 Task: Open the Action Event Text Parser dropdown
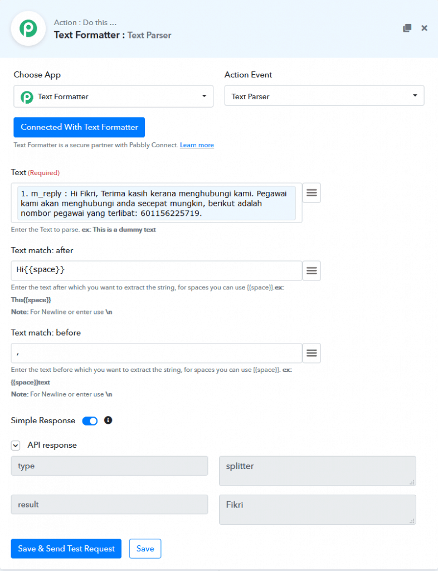324,96
